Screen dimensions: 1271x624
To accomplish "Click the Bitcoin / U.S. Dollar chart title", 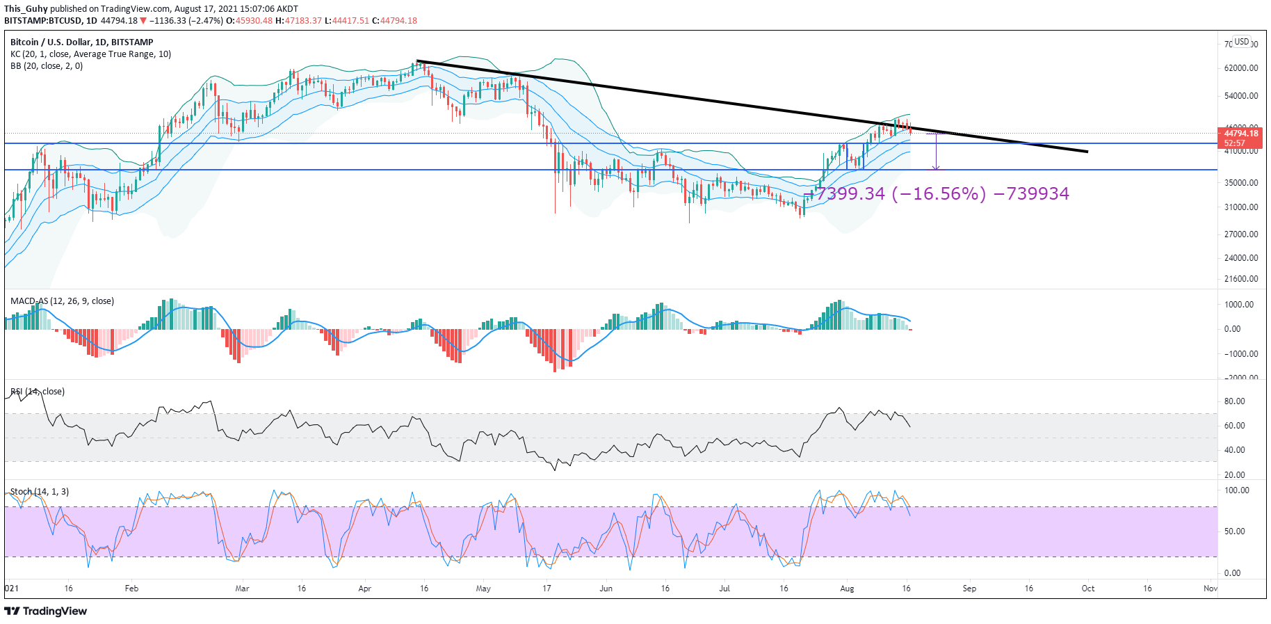I will point(81,42).
